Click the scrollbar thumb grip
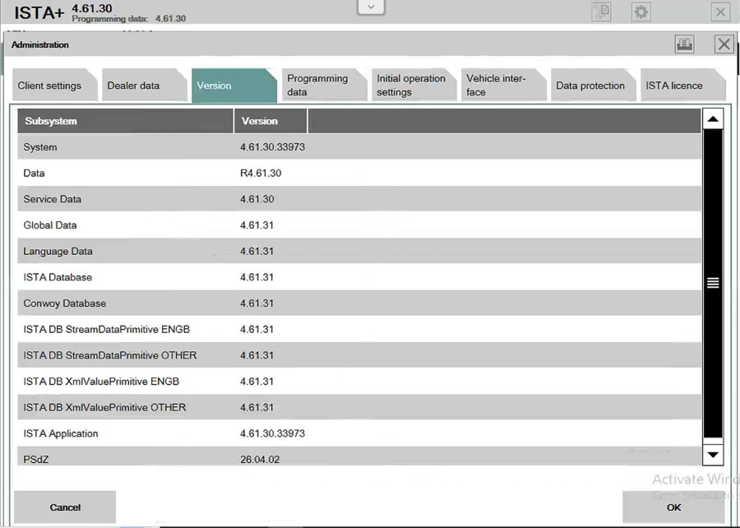Screen dimensions: 740x528 point(713,283)
